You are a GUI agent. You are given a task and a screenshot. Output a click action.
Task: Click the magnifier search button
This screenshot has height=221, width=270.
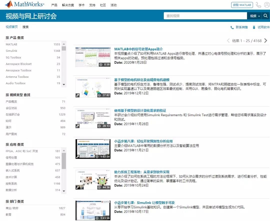click(265, 16)
